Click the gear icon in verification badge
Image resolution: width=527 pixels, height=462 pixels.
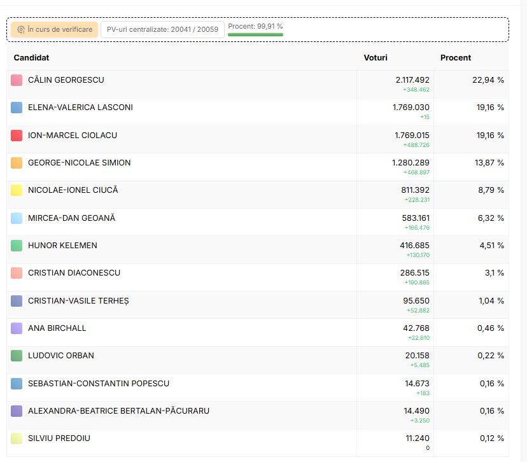click(21, 29)
